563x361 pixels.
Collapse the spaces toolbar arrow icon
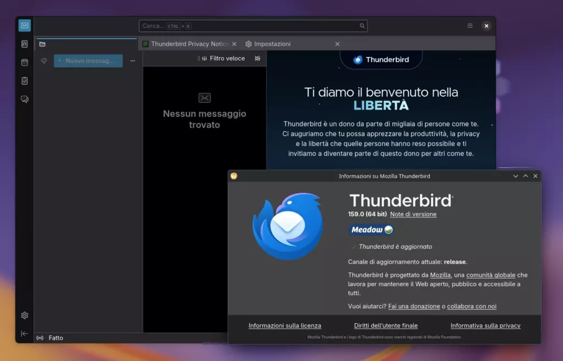24,333
